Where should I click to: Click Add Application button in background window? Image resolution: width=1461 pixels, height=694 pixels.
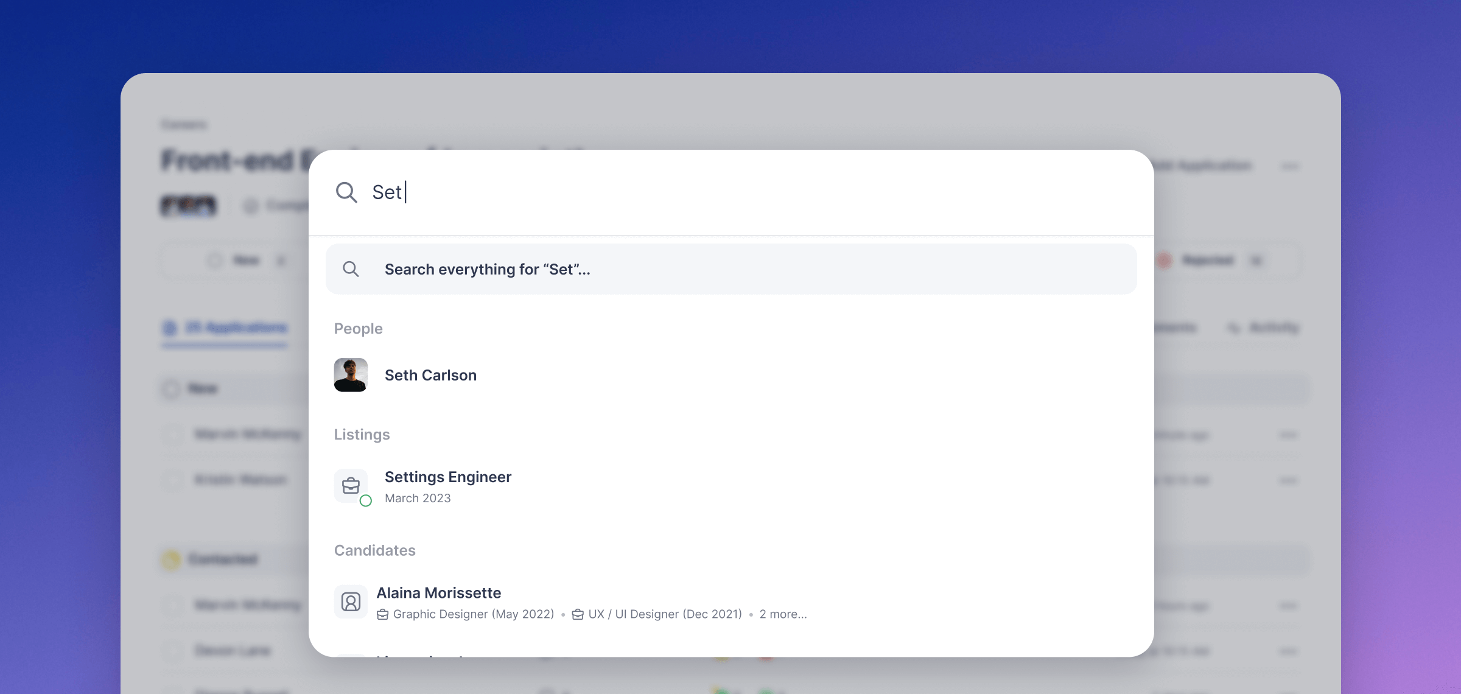point(1202,166)
